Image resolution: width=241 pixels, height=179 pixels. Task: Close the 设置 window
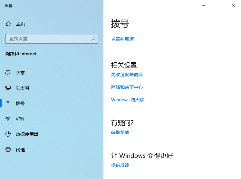click(x=233, y=5)
